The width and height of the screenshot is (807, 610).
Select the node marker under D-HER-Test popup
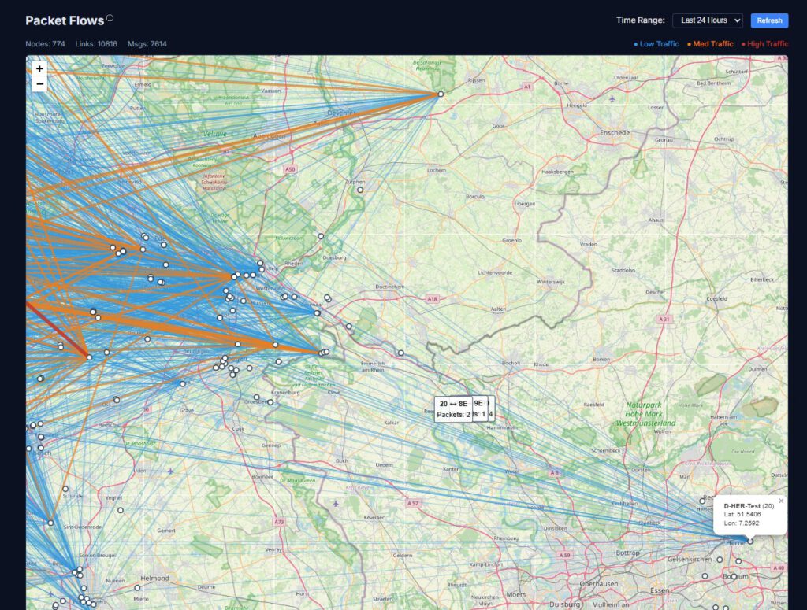tap(750, 541)
